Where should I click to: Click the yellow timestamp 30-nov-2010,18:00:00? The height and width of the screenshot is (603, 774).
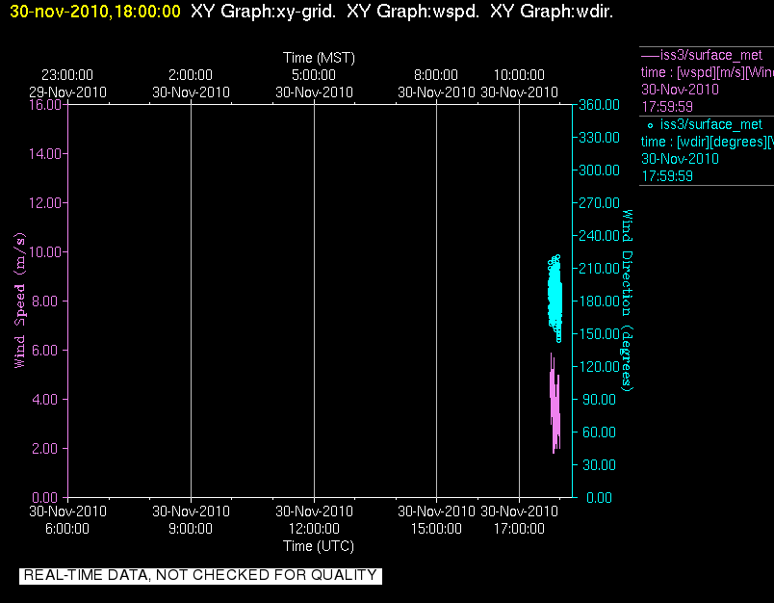[x=95, y=12]
